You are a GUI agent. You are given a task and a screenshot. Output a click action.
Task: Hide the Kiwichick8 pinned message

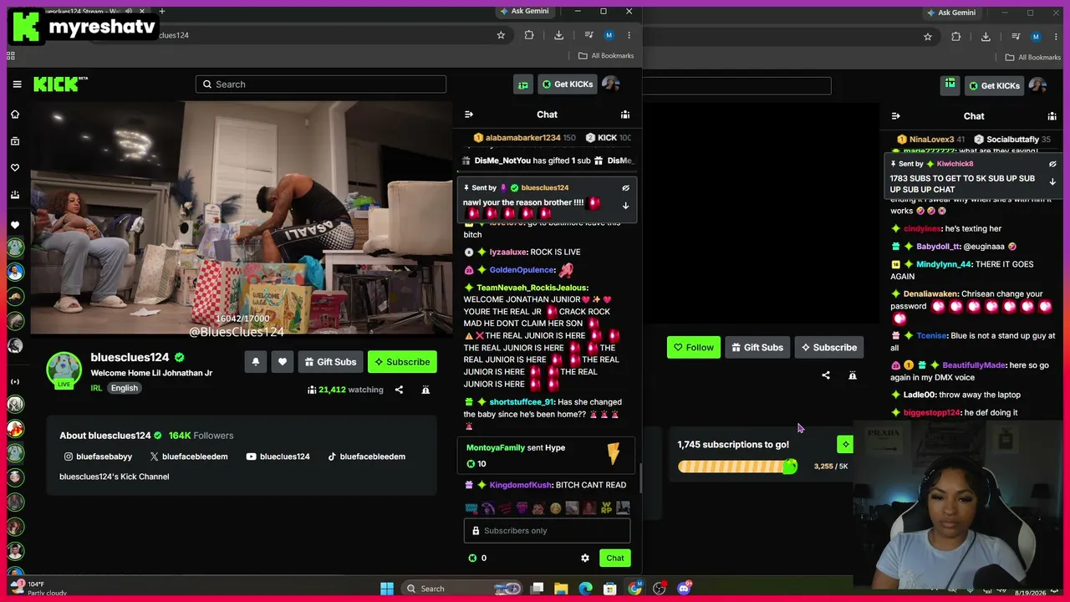point(1052,165)
